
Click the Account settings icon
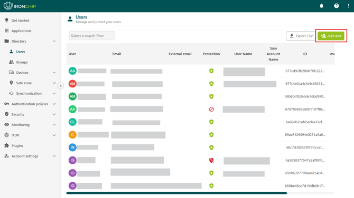tap(6, 156)
